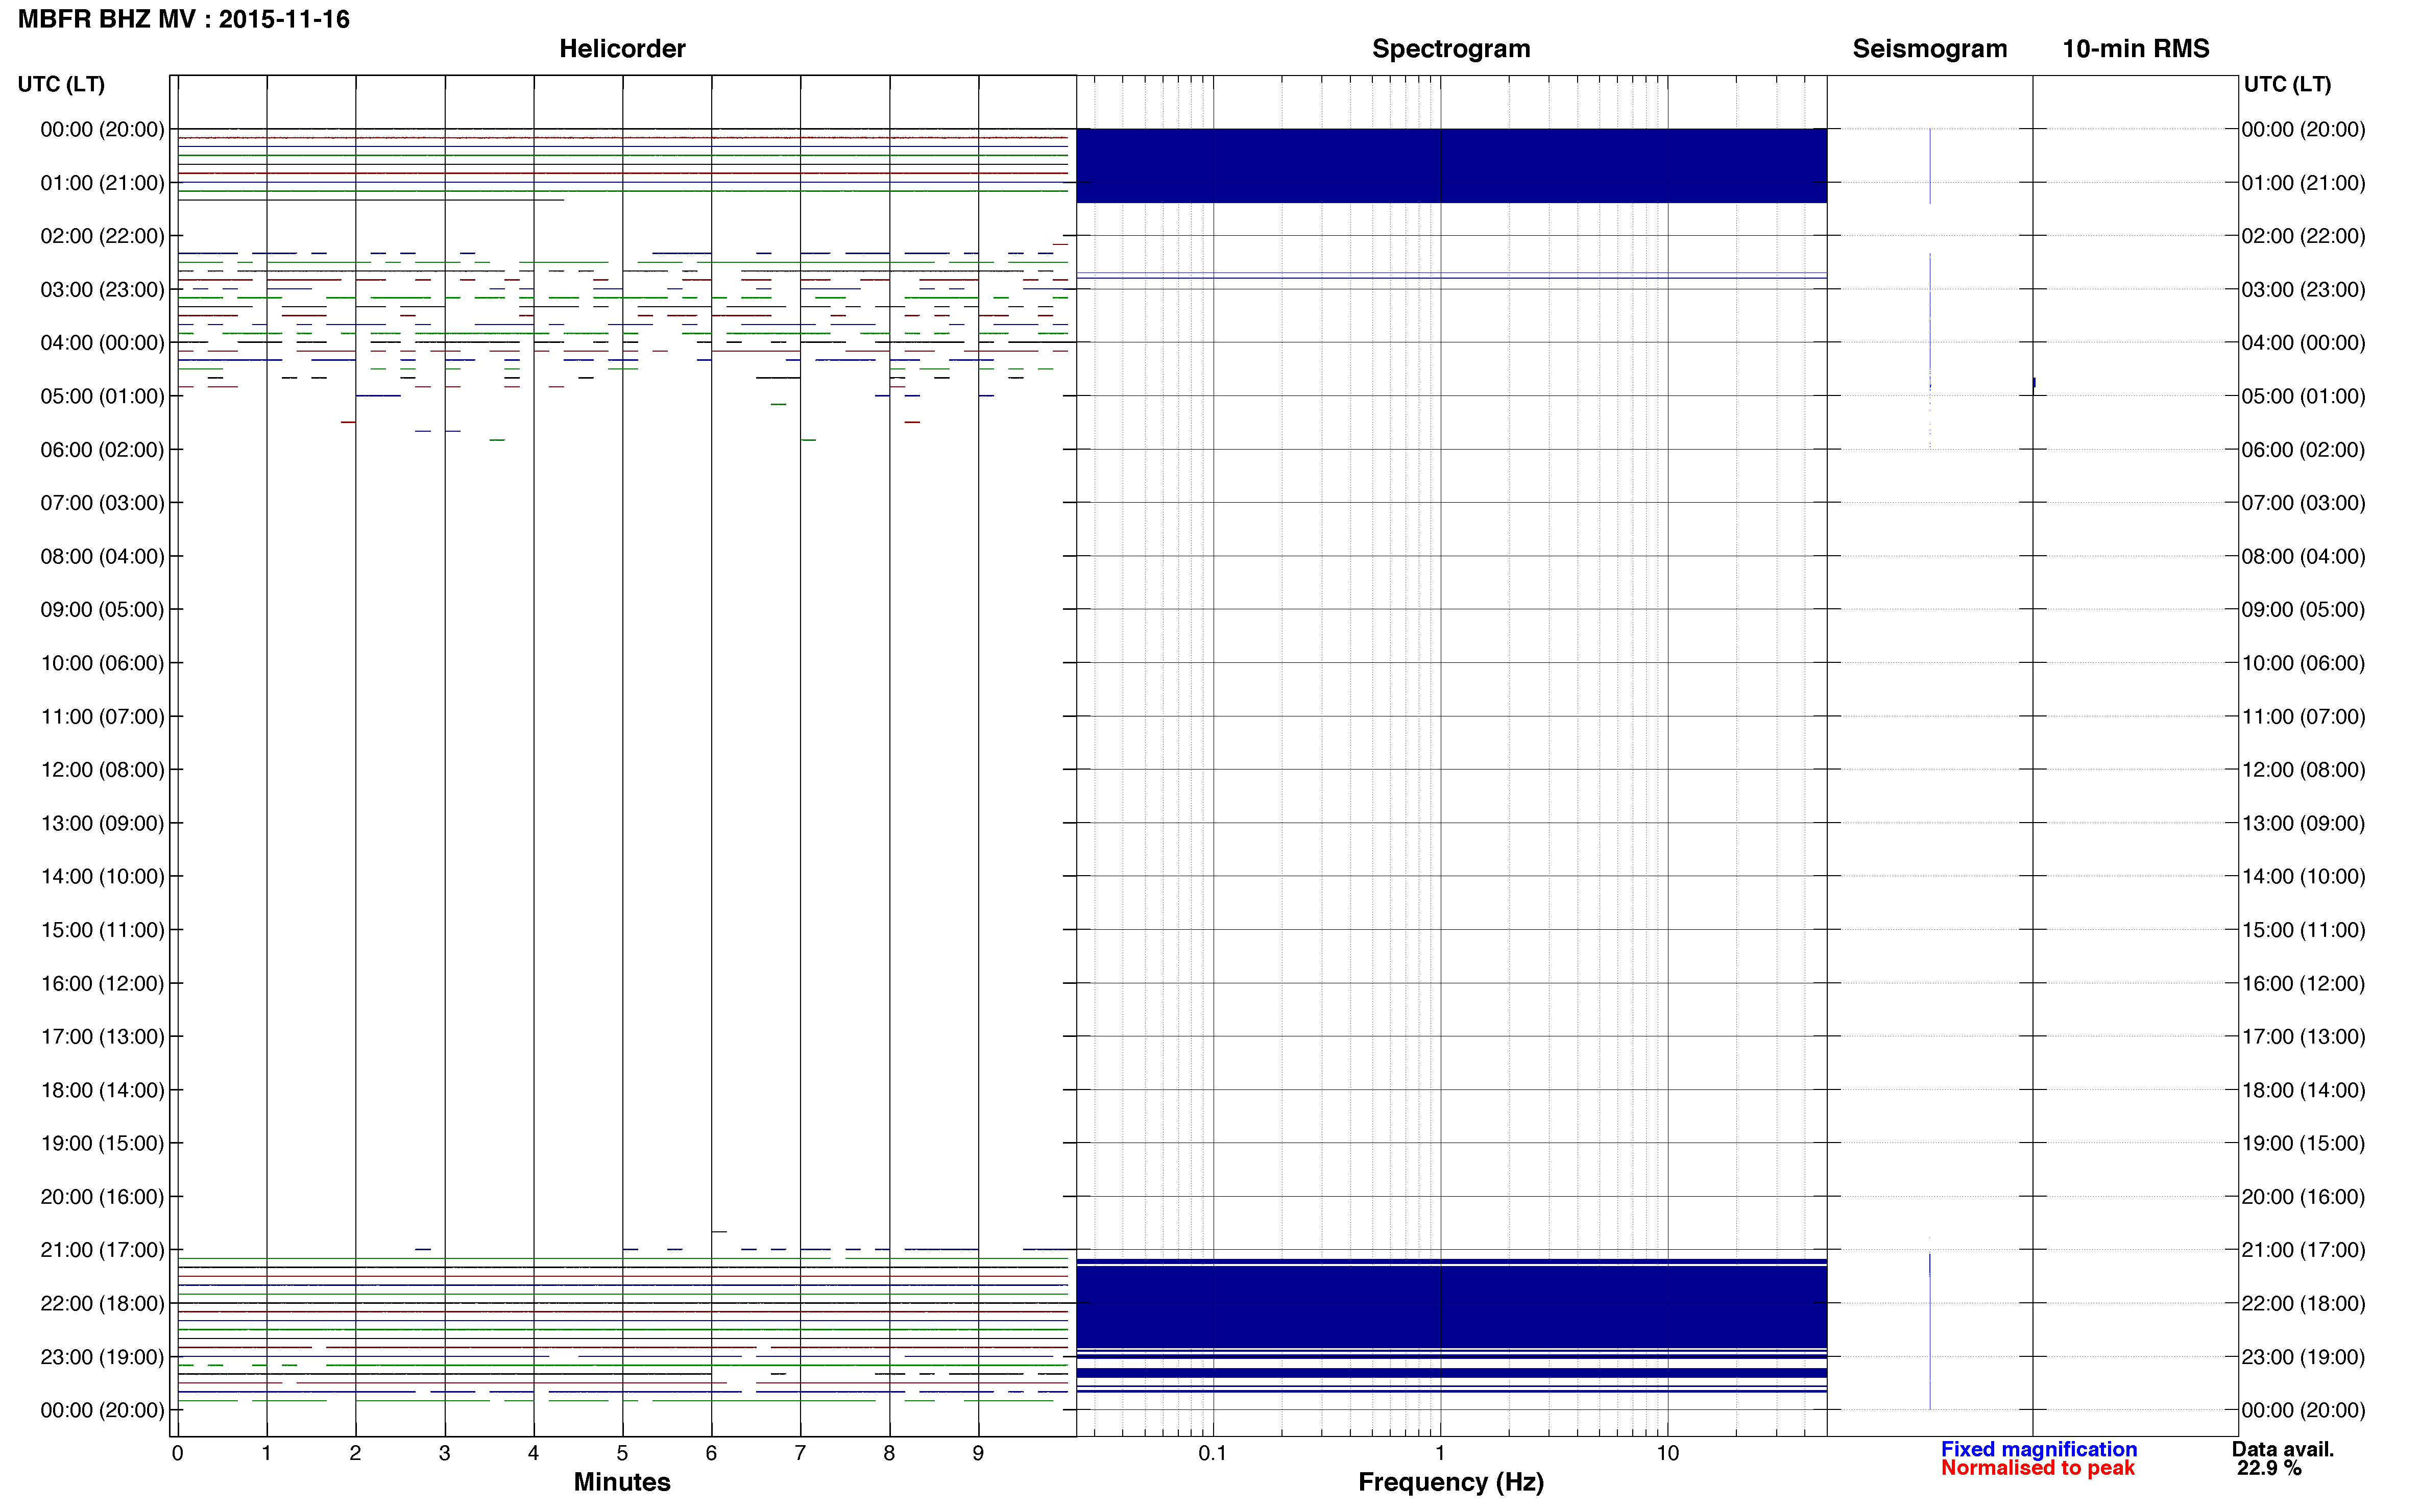
Task: Click the "Spectrogram" panel heading
Action: click(x=1450, y=48)
